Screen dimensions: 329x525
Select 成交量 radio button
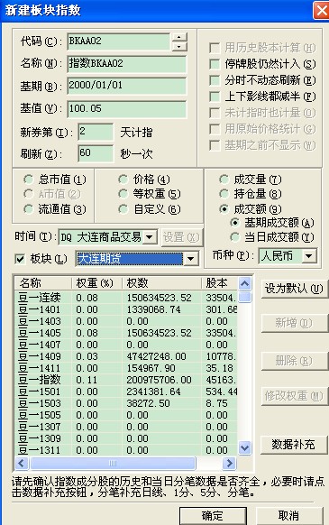pyautogui.click(x=224, y=180)
